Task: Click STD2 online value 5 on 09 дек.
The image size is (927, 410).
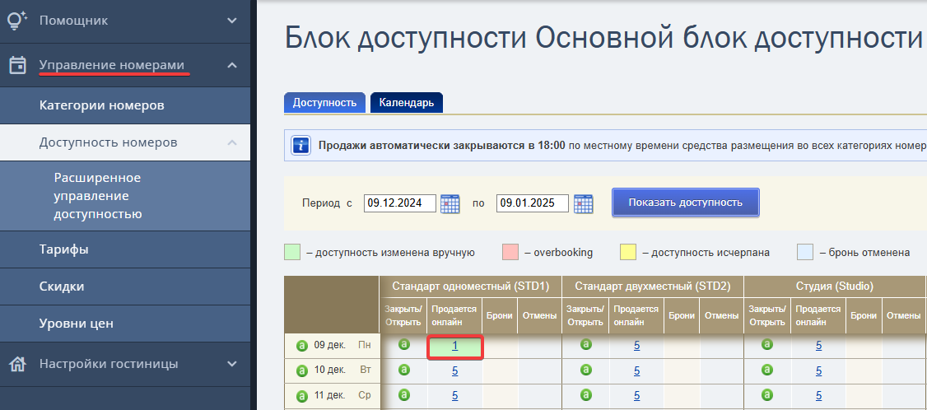Action: click(636, 346)
